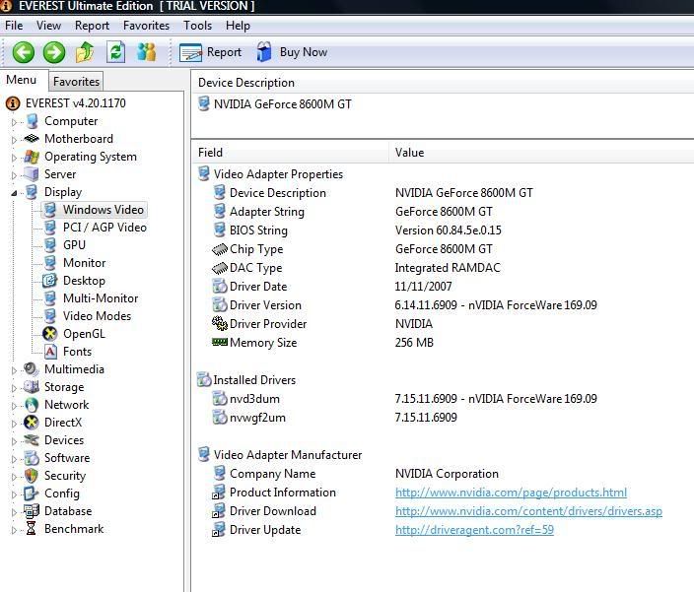The height and width of the screenshot is (592, 694).
Task: Click the Database icon in tree
Action: [31, 511]
